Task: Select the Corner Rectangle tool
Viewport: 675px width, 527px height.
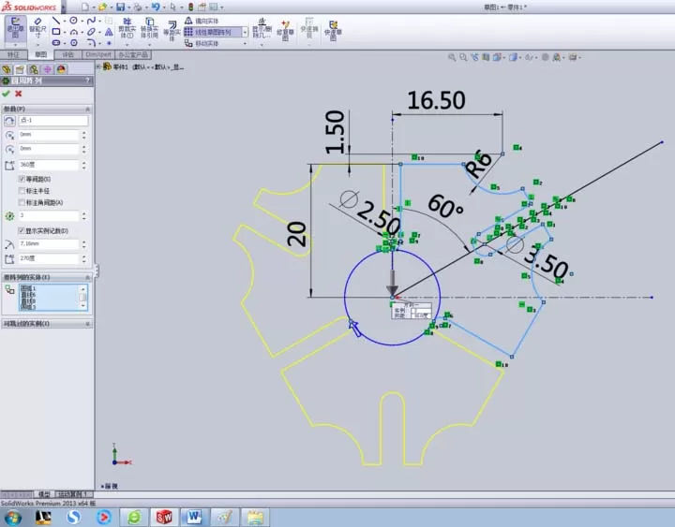Action: pos(56,32)
